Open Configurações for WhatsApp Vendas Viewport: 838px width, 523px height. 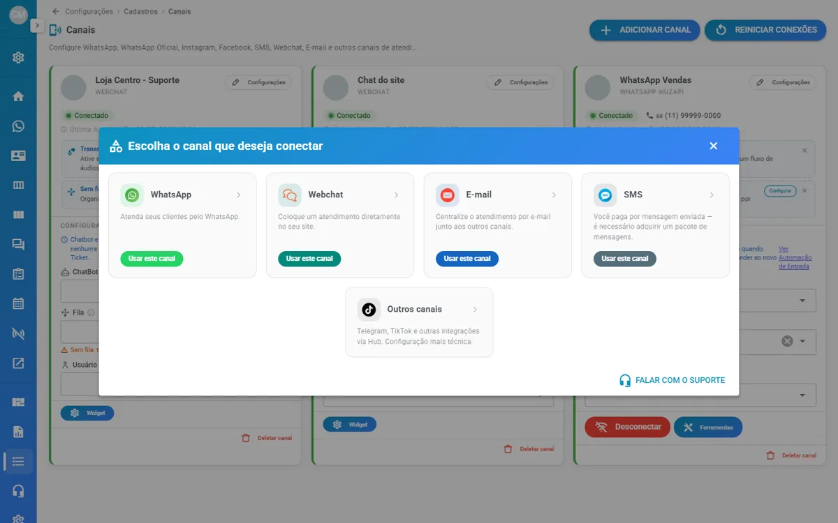click(x=783, y=82)
